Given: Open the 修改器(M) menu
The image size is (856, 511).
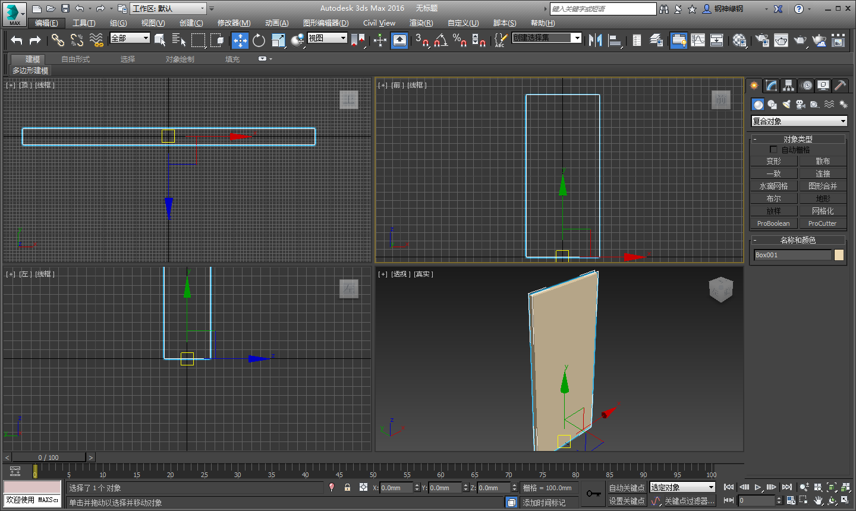Looking at the screenshot, I should [234, 23].
